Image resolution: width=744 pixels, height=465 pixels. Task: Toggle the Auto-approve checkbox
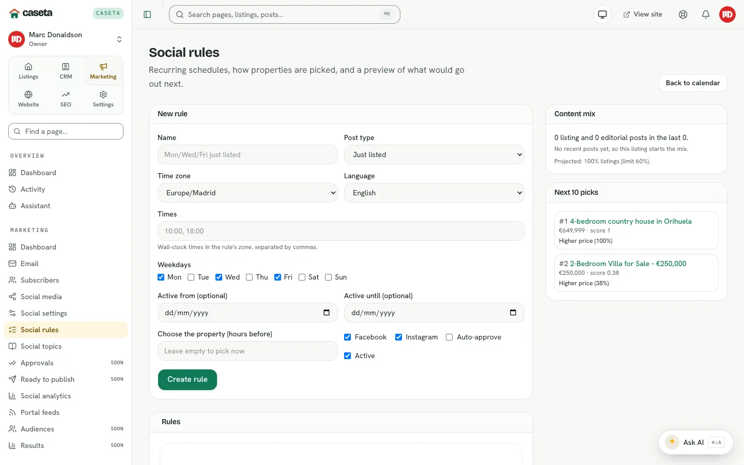[x=450, y=337]
